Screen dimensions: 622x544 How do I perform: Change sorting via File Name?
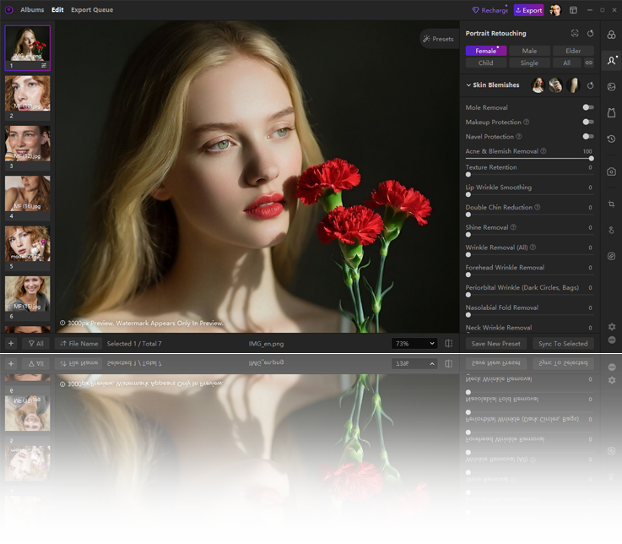[78, 344]
